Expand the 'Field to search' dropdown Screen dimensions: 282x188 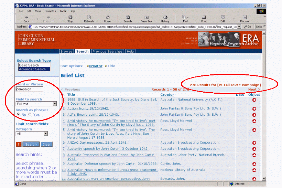click(x=55, y=104)
